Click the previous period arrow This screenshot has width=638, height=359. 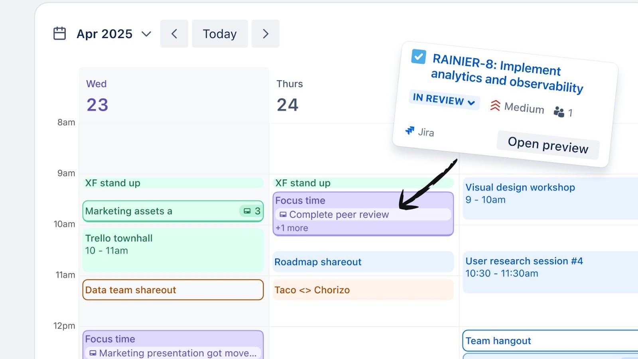(x=174, y=34)
